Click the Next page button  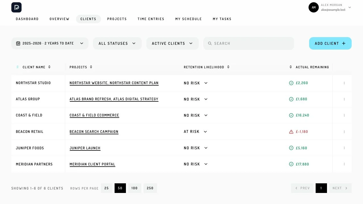(340, 188)
